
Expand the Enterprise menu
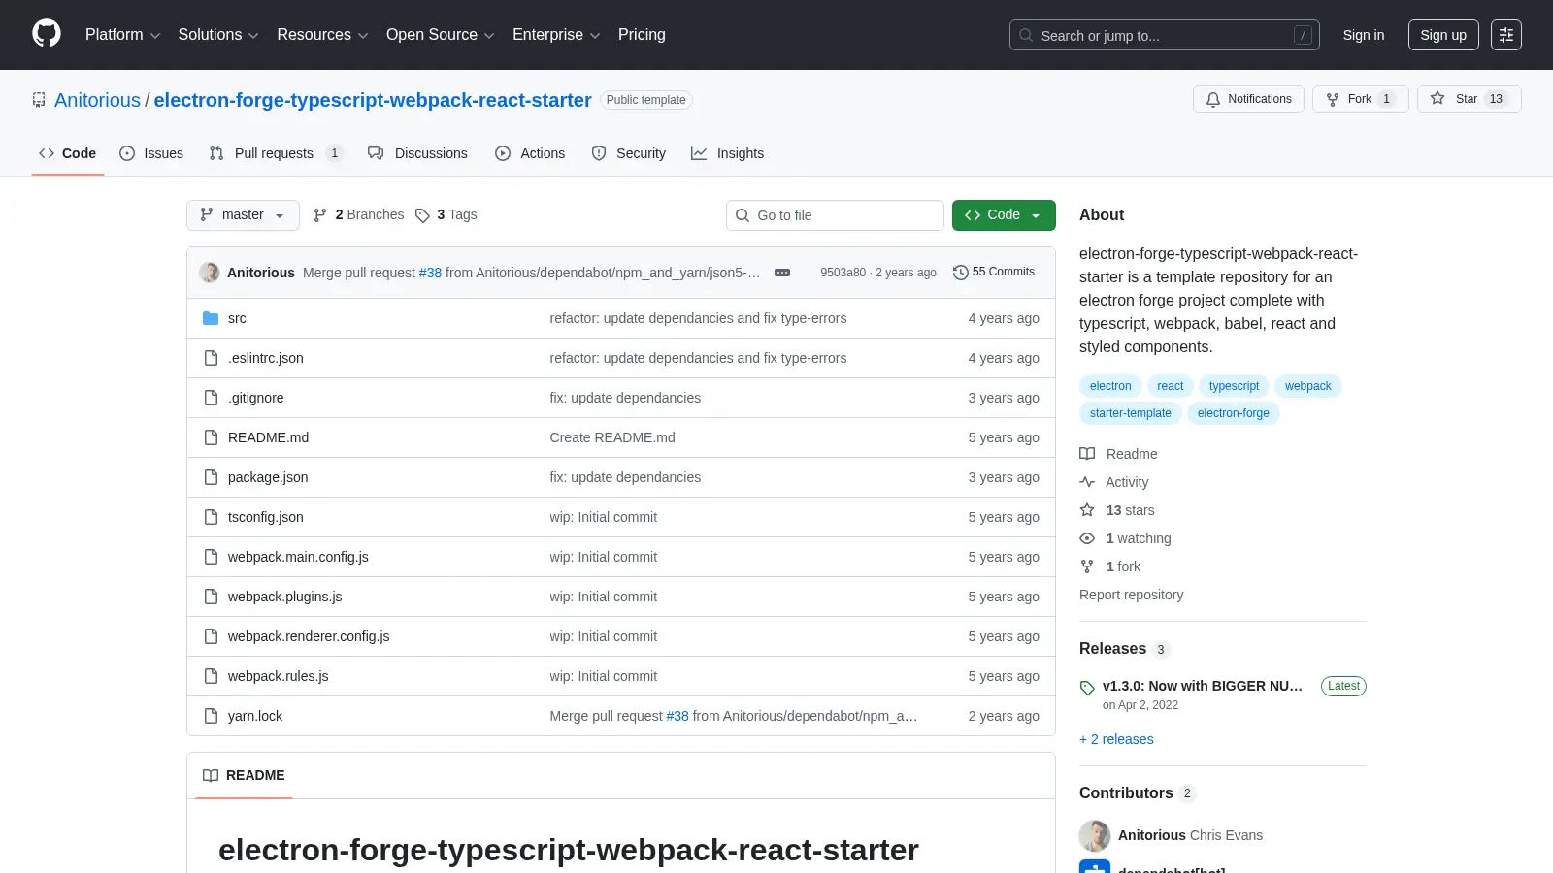(x=556, y=35)
